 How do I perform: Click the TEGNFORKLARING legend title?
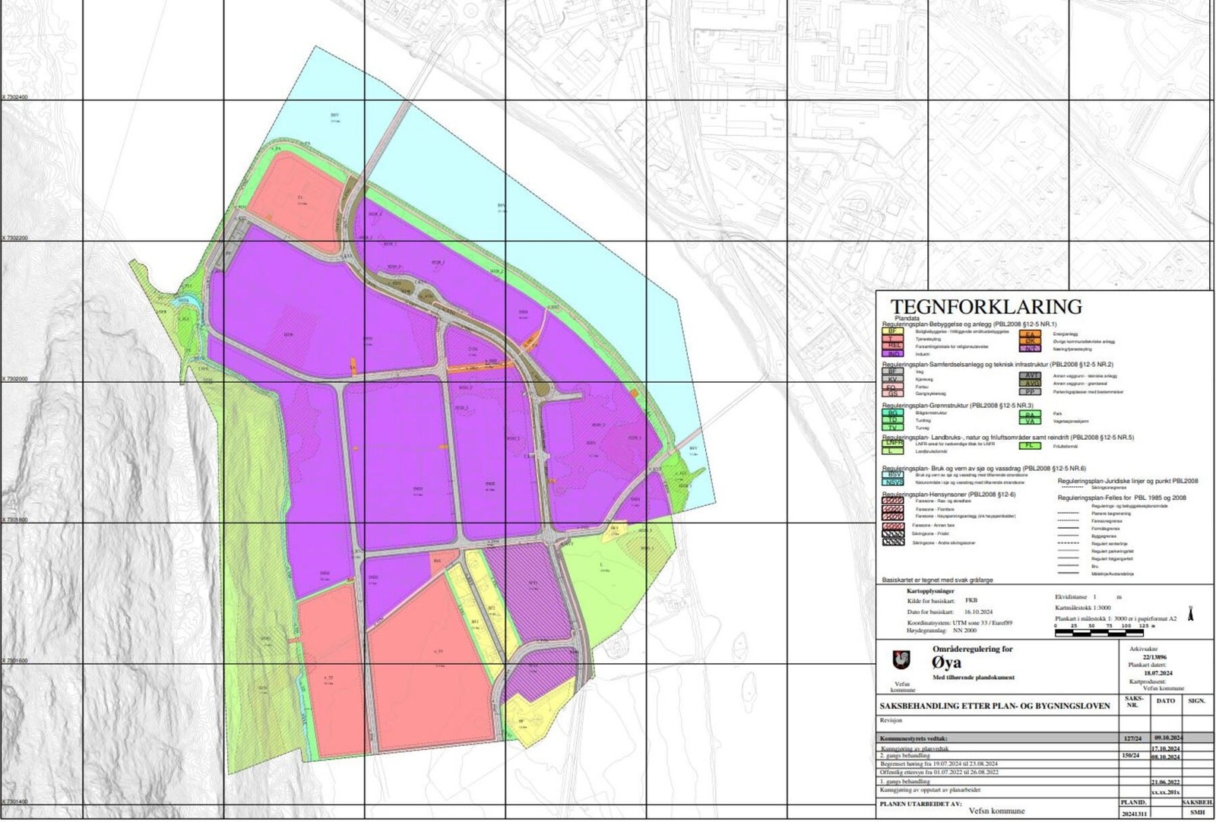(x=986, y=307)
